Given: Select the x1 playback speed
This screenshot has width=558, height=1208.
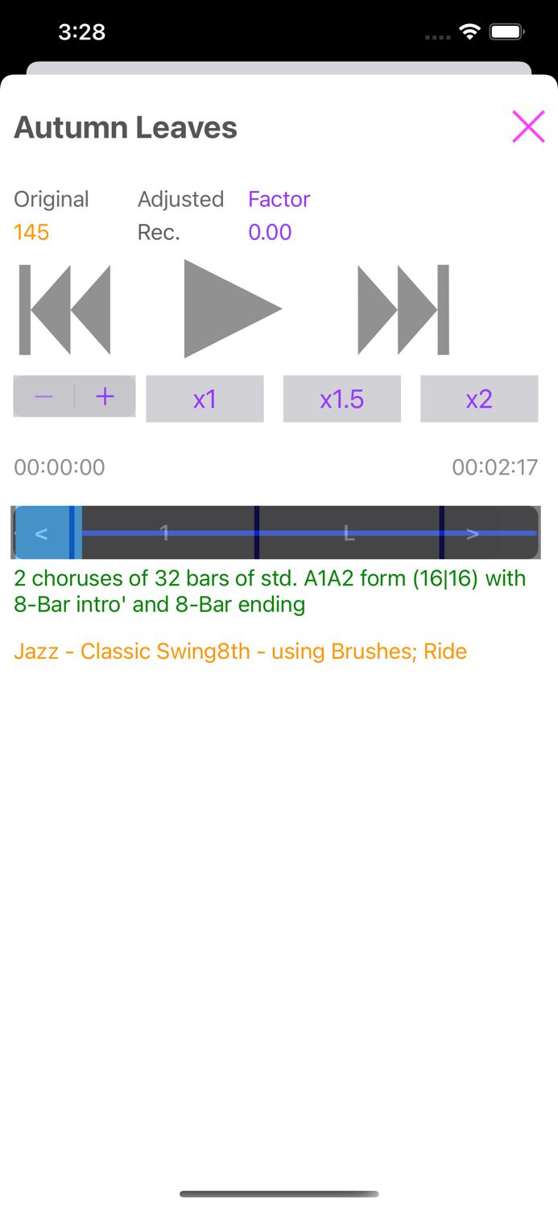Looking at the screenshot, I should pyautogui.click(x=205, y=398).
